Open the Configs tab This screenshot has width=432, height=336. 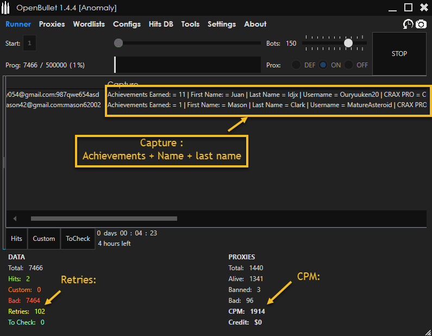coord(127,24)
